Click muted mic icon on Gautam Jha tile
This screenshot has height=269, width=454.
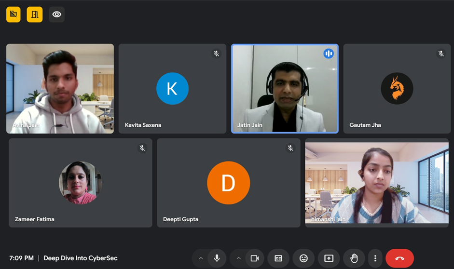pos(441,54)
